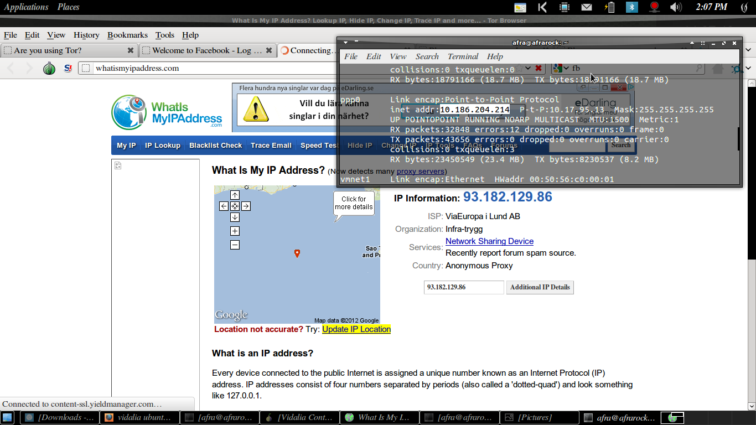Close the 'Welcome to Facebook' tab
The image size is (756, 425).
(269, 50)
